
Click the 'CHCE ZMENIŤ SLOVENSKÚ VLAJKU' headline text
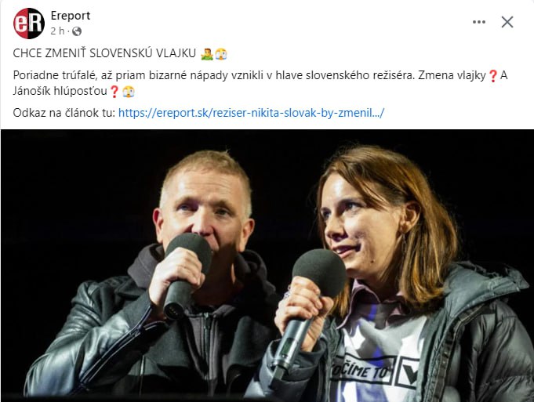104,53
